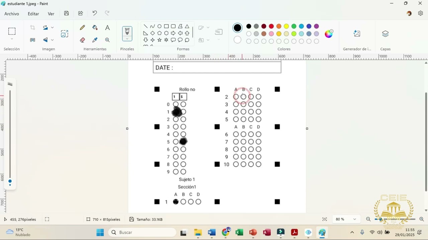Open the Image Generator (Generador de imagen)
Screen dimensions: 428x240
pyautogui.click(x=357, y=34)
